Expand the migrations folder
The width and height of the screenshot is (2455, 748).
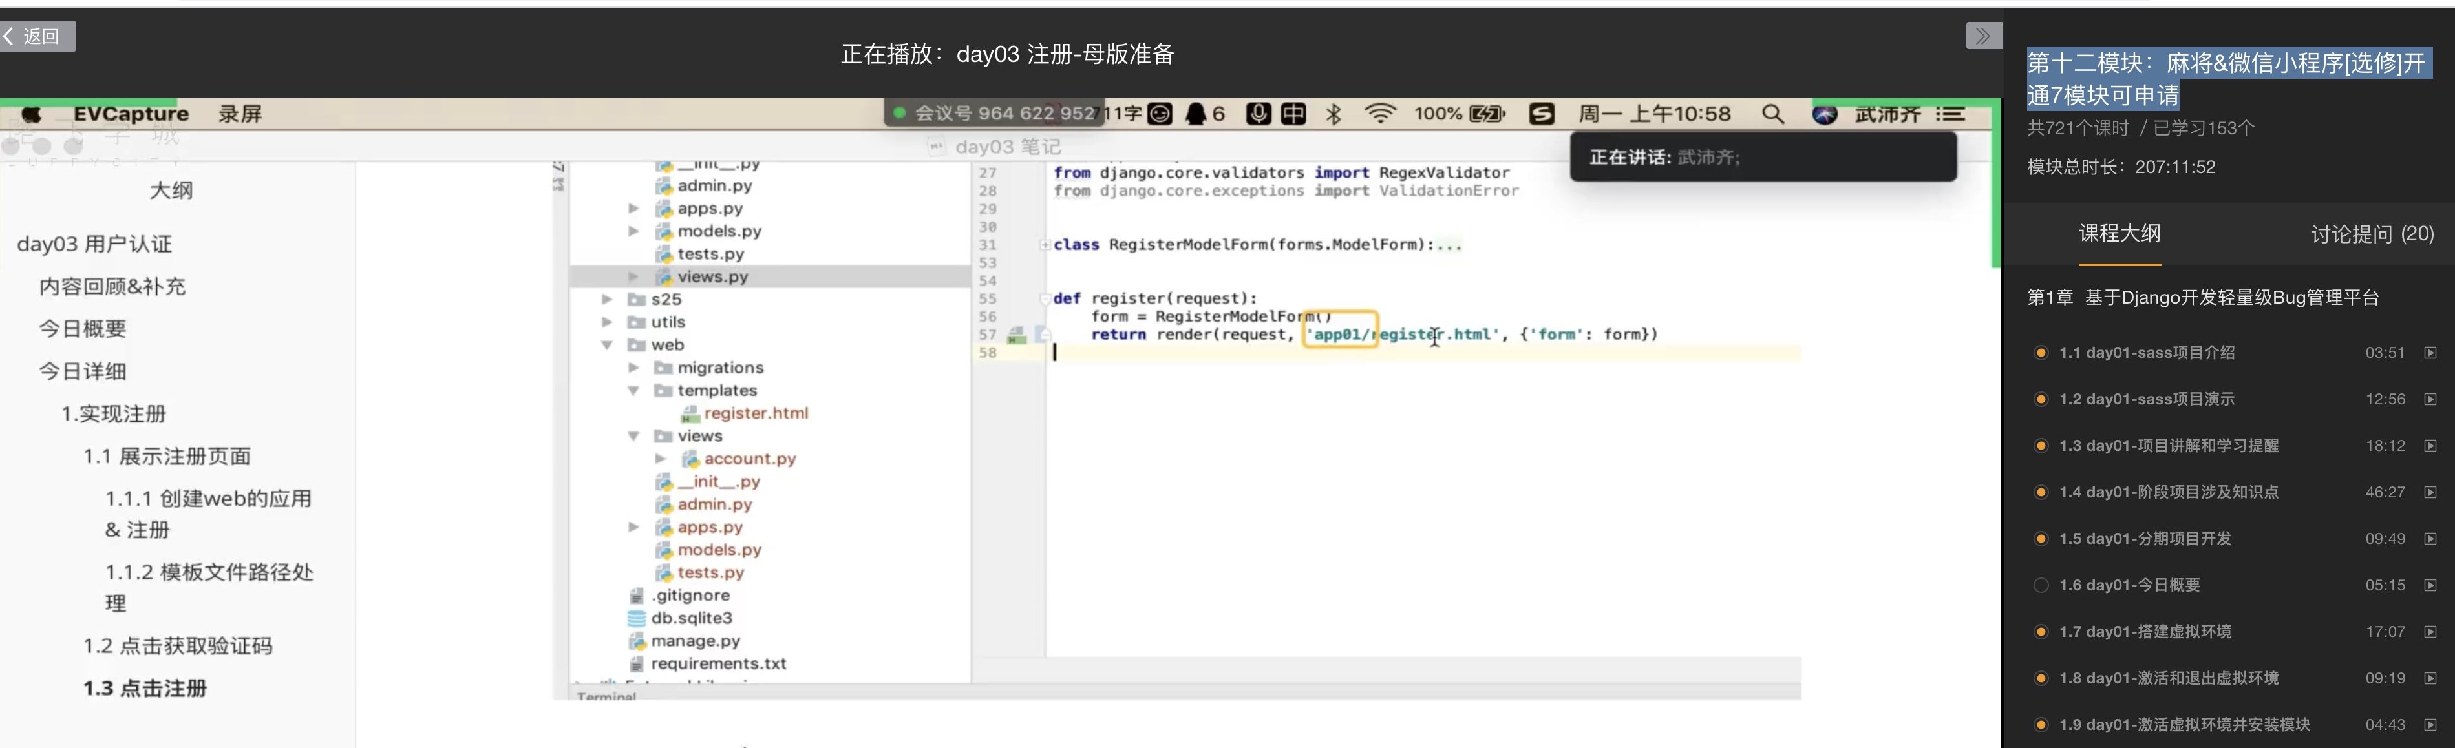[633, 368]
